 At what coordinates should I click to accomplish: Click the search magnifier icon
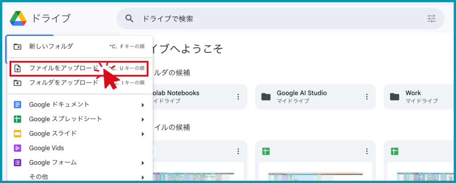(x=129, y=19)
